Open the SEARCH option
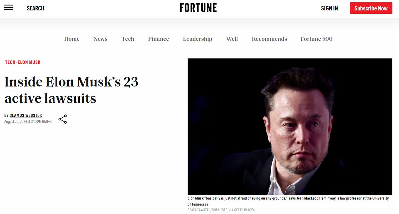Viewport: 399px width, 214px height. (x=35, y=8)
